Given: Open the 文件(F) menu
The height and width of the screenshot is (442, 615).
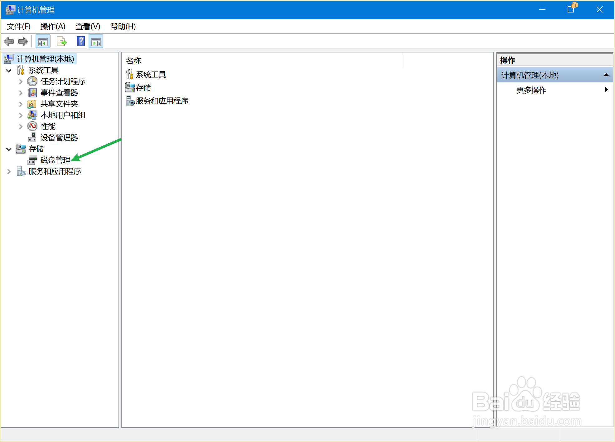Looking at the screenshot, I should 18,27.
